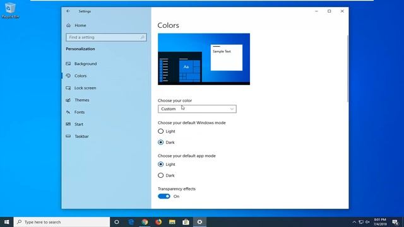Screen dimensions: 404x227
Task: Click the Colors preview image
Action: tap(204, 59)
